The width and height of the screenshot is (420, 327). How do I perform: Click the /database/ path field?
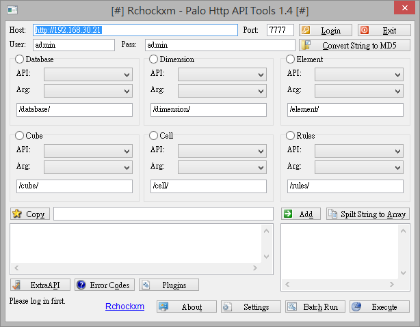pos(75,110)
